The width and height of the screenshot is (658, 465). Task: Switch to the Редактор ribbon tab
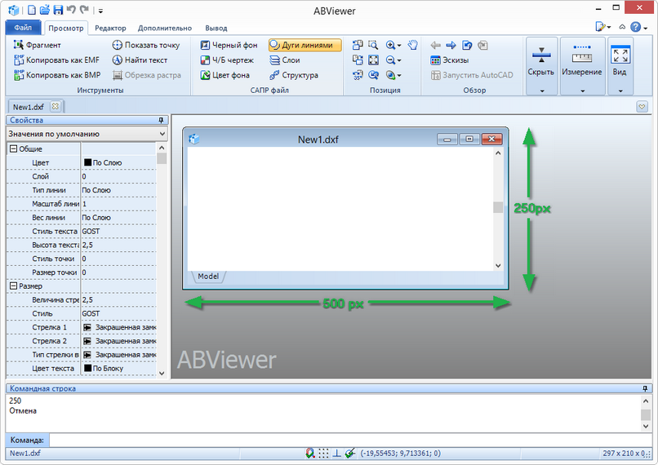coord(110,28)
